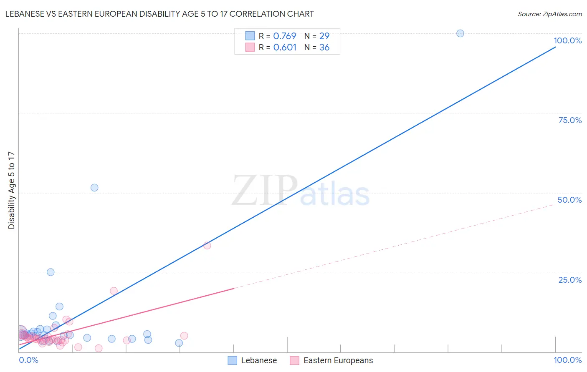
Task: Click the blue Lebanese swatch in bottom legend
Action: 233,360
